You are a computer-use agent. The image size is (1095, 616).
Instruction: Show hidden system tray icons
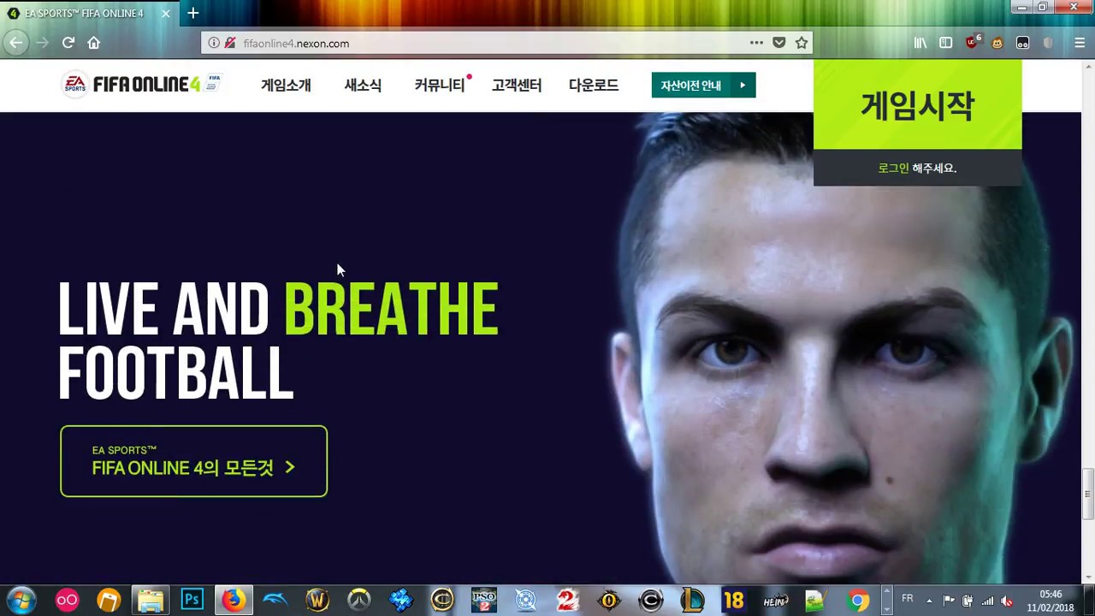[929, 601]
